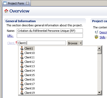Click the person icon beside Client15

22,75
